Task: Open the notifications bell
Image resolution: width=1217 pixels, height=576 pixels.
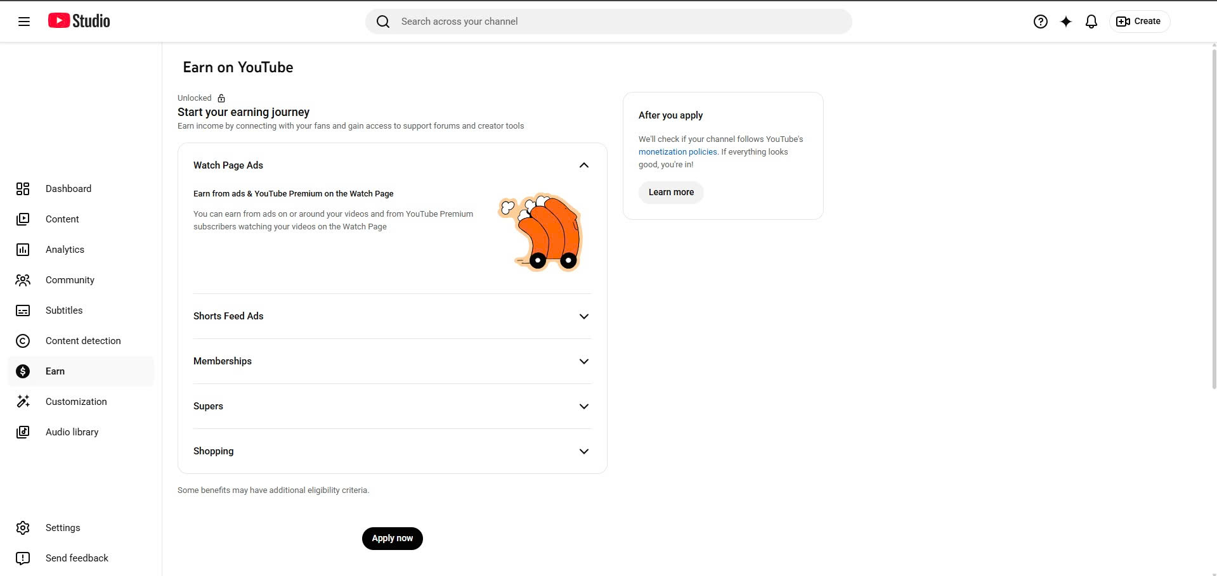Action: [1091, 22]
